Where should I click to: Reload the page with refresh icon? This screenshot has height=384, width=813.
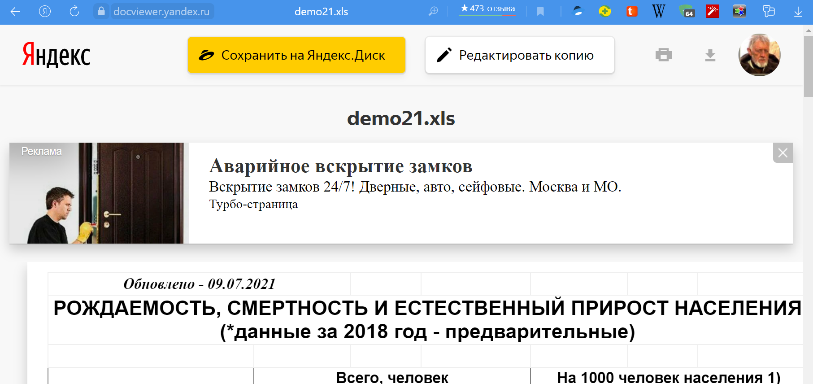74,12
